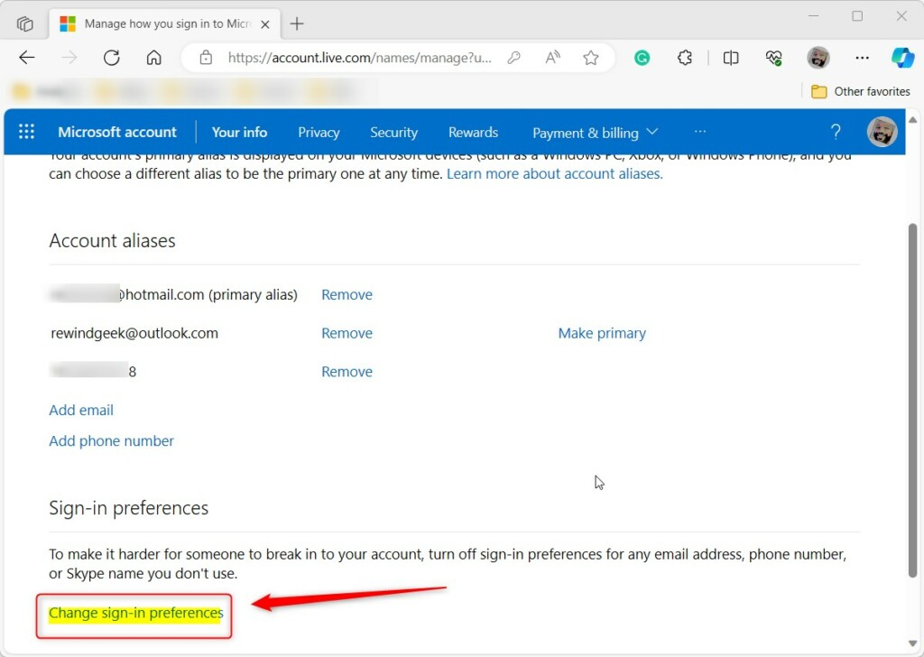Screen dimensions: 924x657
Task: Open the Microsoft app launcher grid
Action: (x=26, y=132)
